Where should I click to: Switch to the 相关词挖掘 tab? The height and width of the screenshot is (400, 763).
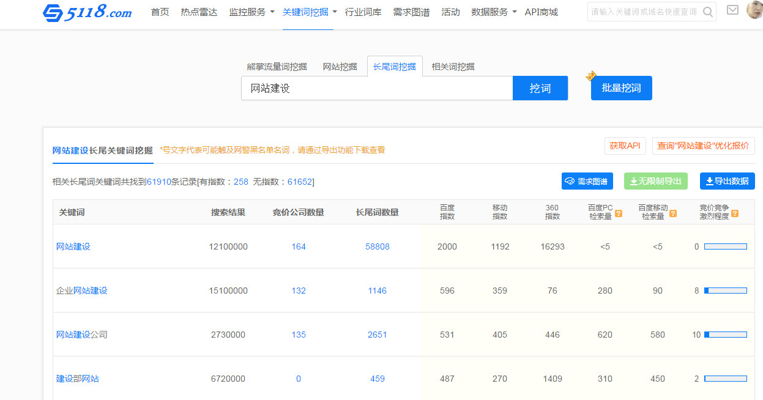[453, 67]
